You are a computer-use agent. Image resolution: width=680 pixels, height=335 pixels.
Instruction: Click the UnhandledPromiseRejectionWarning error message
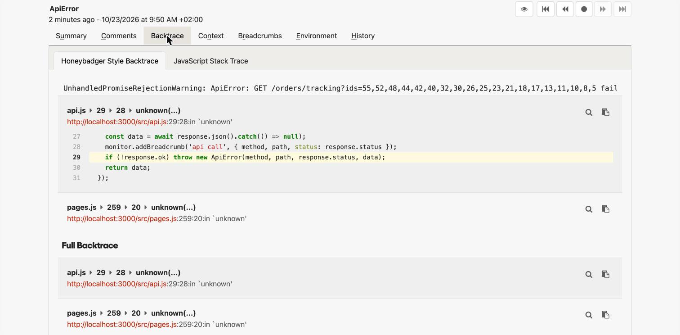click(x=340, y=88)
